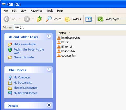Click the My Computer icon
The height and width of the screenshot is (110, 126).
tap(10, 77)
